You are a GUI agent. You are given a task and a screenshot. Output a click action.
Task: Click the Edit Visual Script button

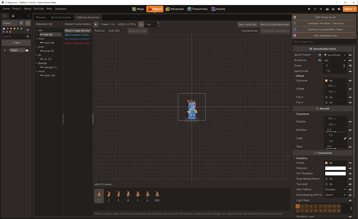click(324, 17)
